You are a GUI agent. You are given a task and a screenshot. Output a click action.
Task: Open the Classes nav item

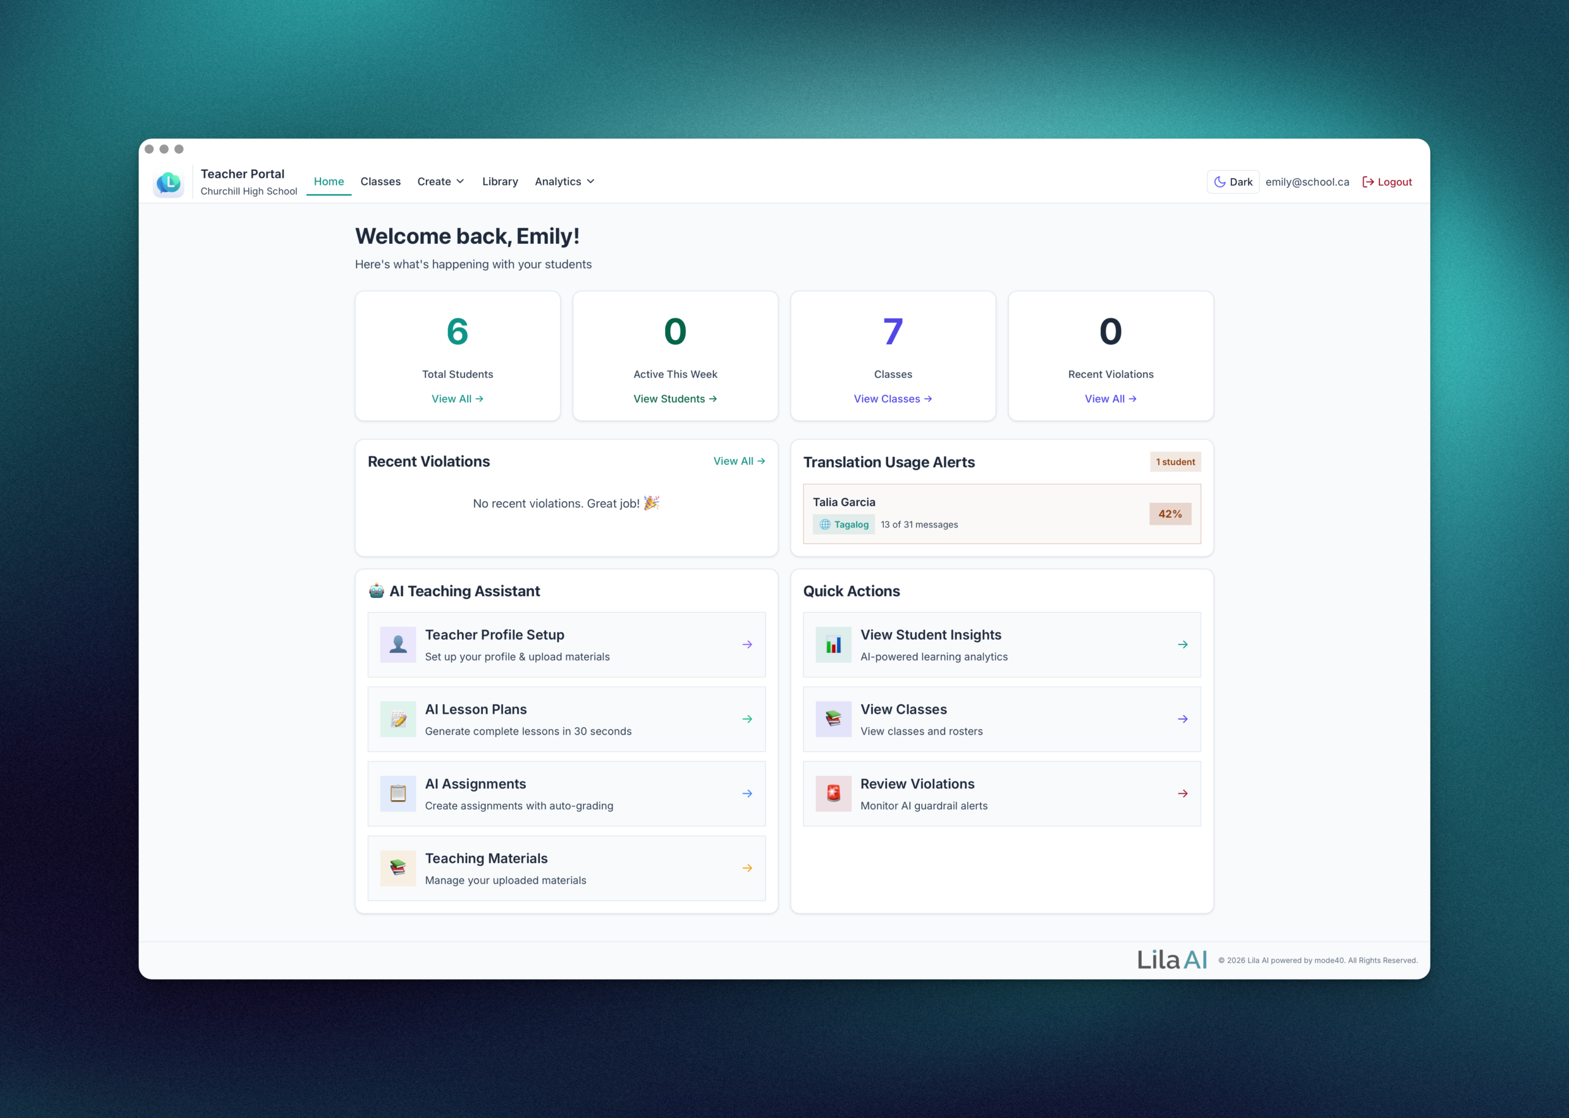click(380, 181)
